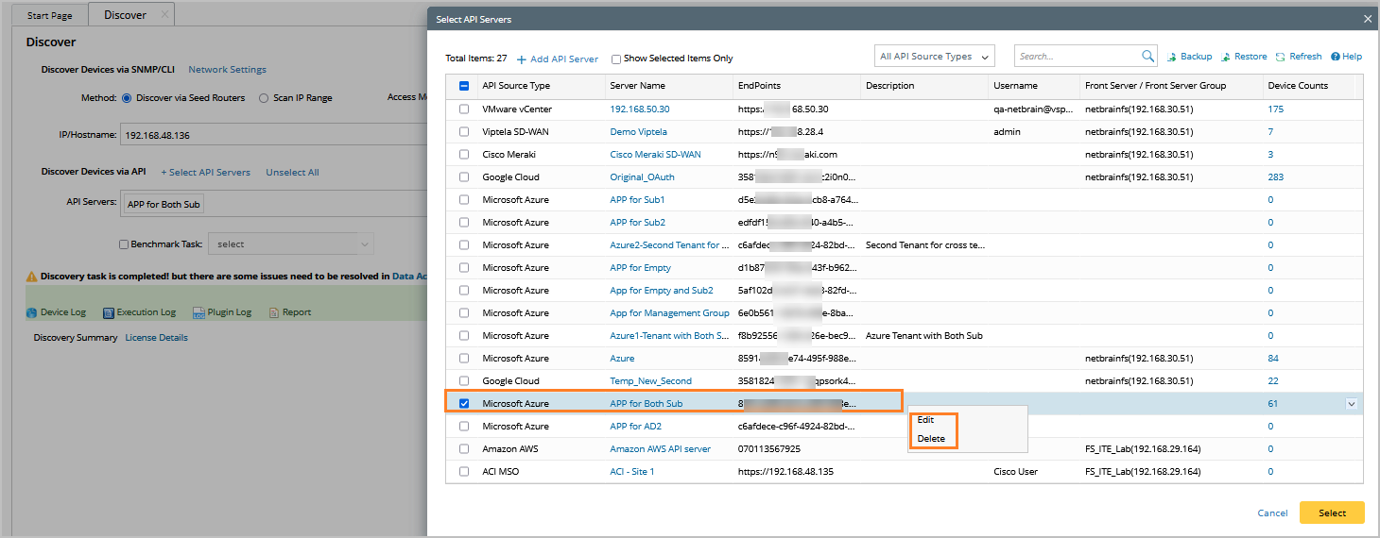Screen dimensions: 1380x538
Task: Open All API Source Types dropdown
Action: (934, 57)
